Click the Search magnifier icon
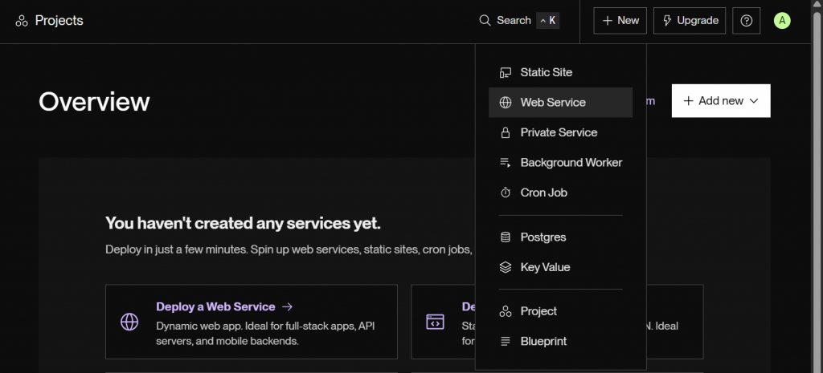The height and width of the screenshot is (373, 823). [485, 21]
